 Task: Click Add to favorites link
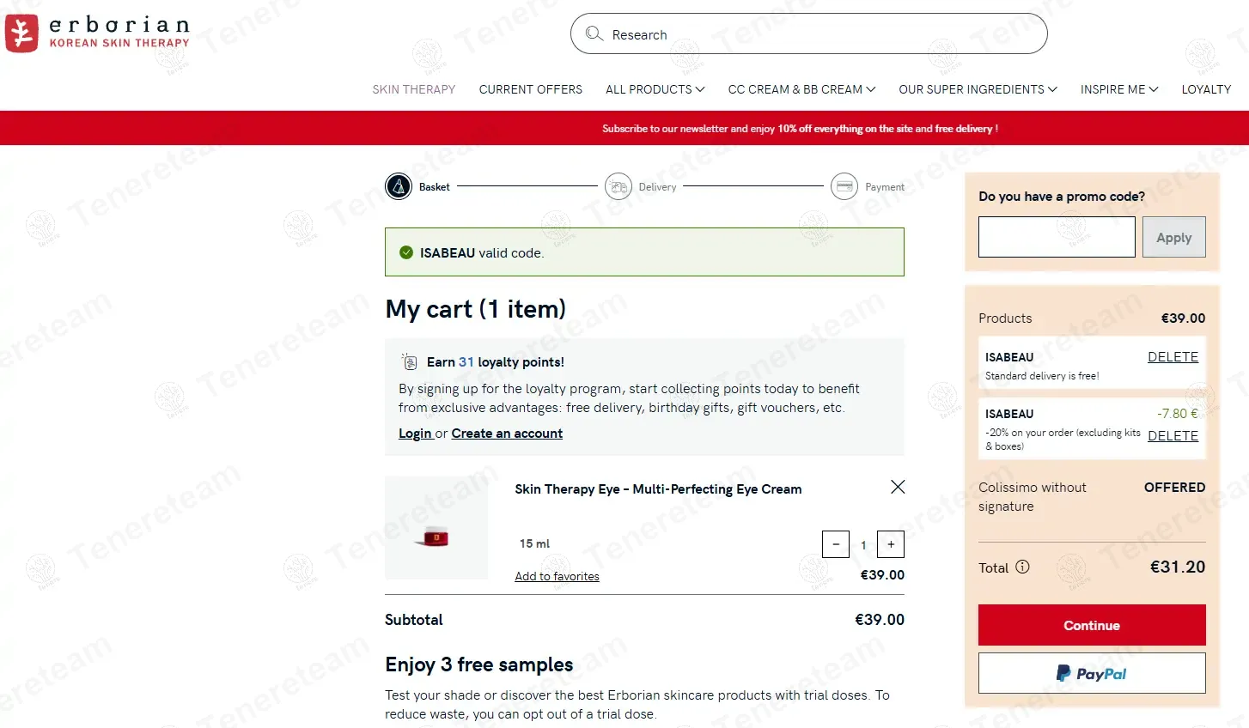pos(557,576)
